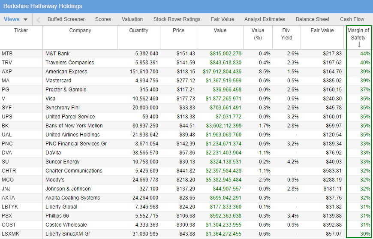The width and height of the screenshot is (373, 239).
Task: Select the PSX ticker cell
Action: 7,216
